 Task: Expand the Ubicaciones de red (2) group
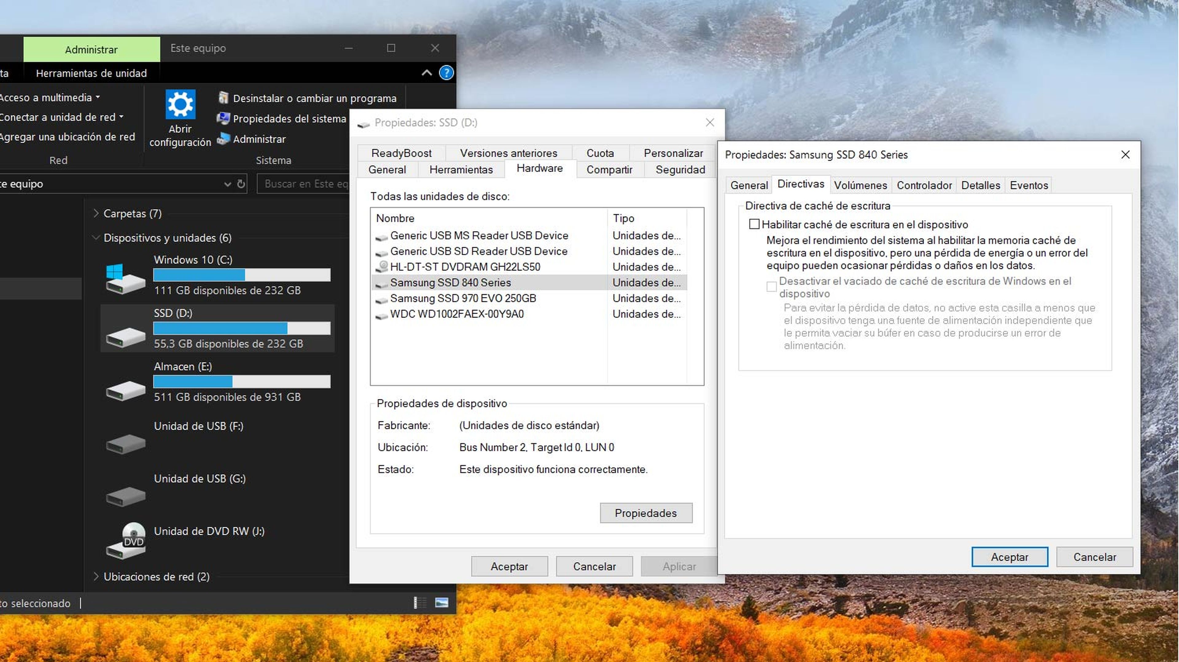coord(96,576)
